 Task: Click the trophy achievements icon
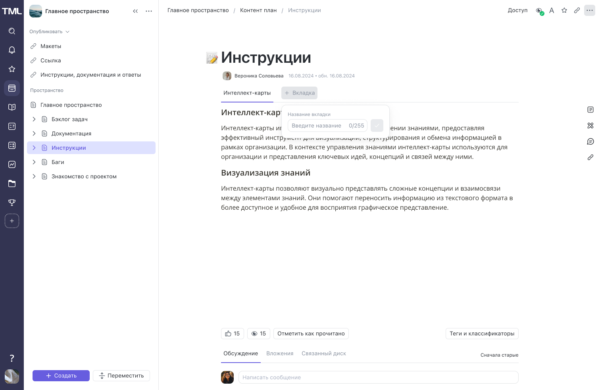click(x=12, y=203)
